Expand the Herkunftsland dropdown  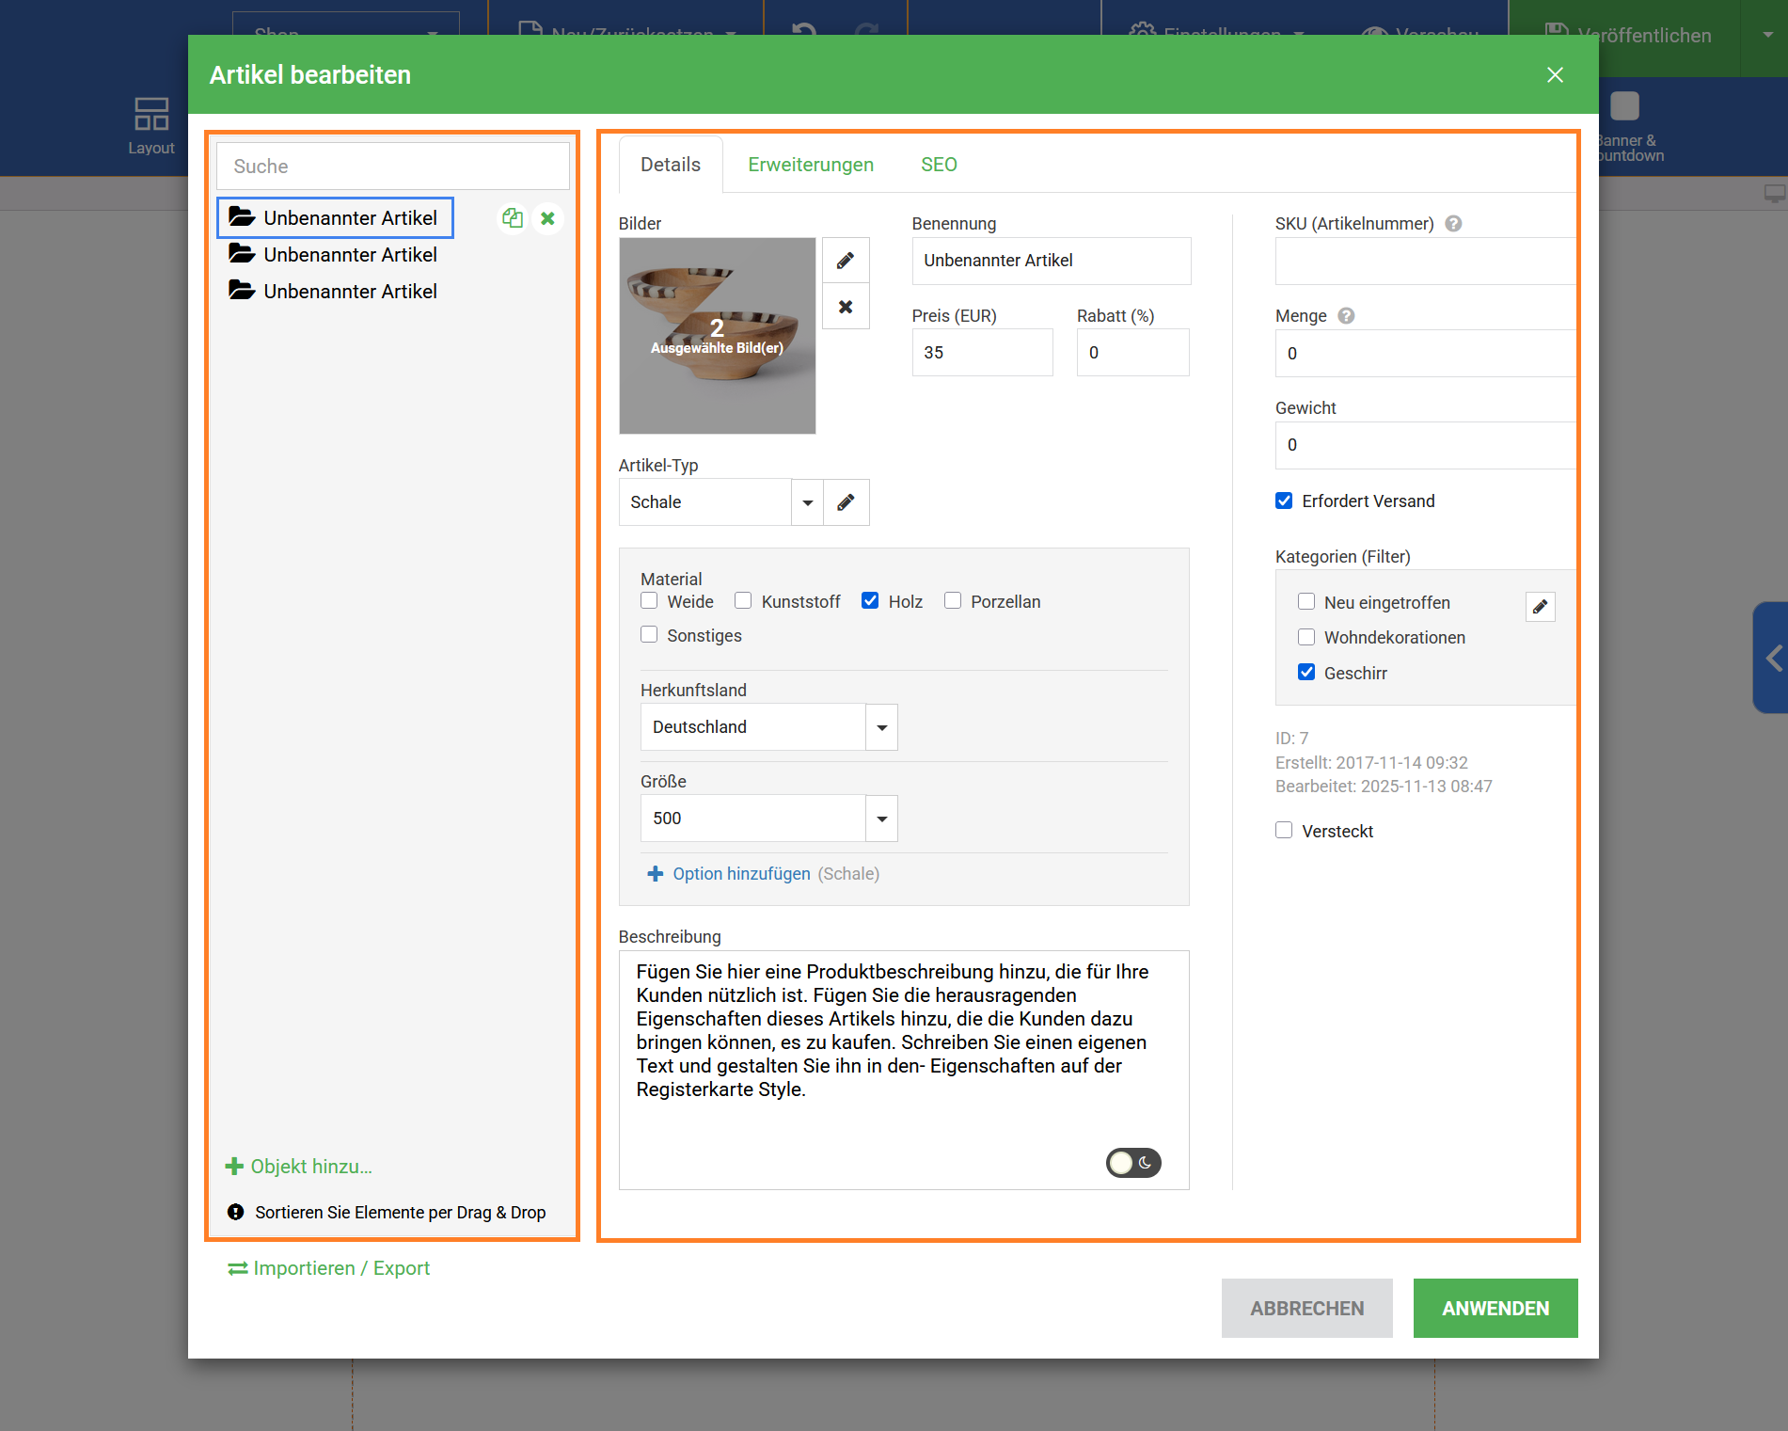pos(881,727)
